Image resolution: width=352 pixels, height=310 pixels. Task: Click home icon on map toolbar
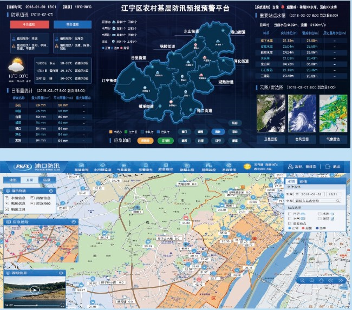pos(321,280)
